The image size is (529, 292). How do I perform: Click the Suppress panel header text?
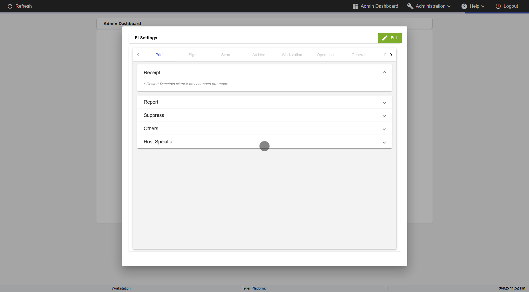coord(154,115)
